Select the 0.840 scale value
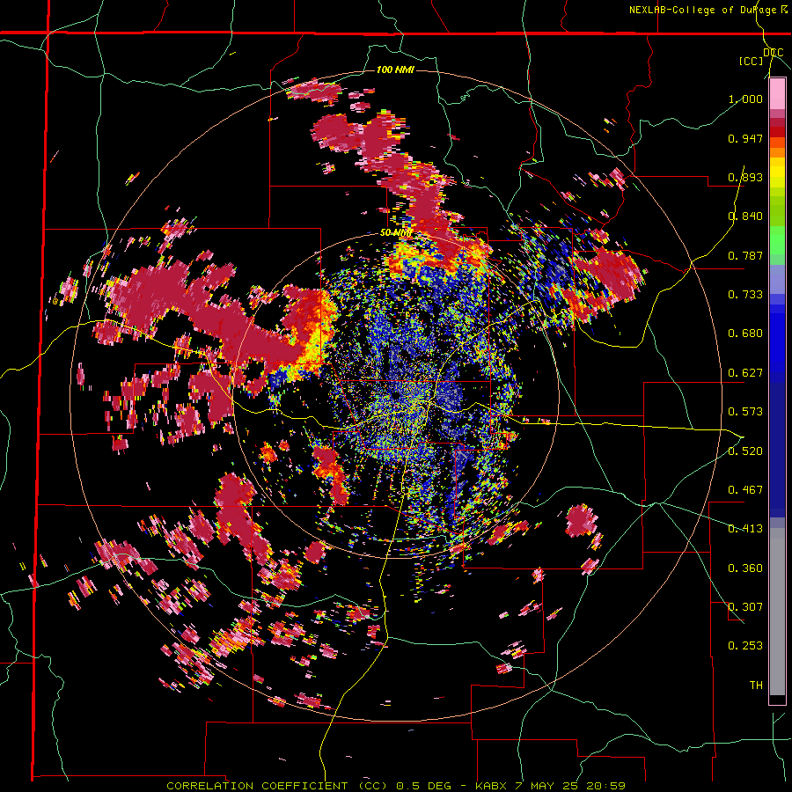 click(x=745, y=216)
